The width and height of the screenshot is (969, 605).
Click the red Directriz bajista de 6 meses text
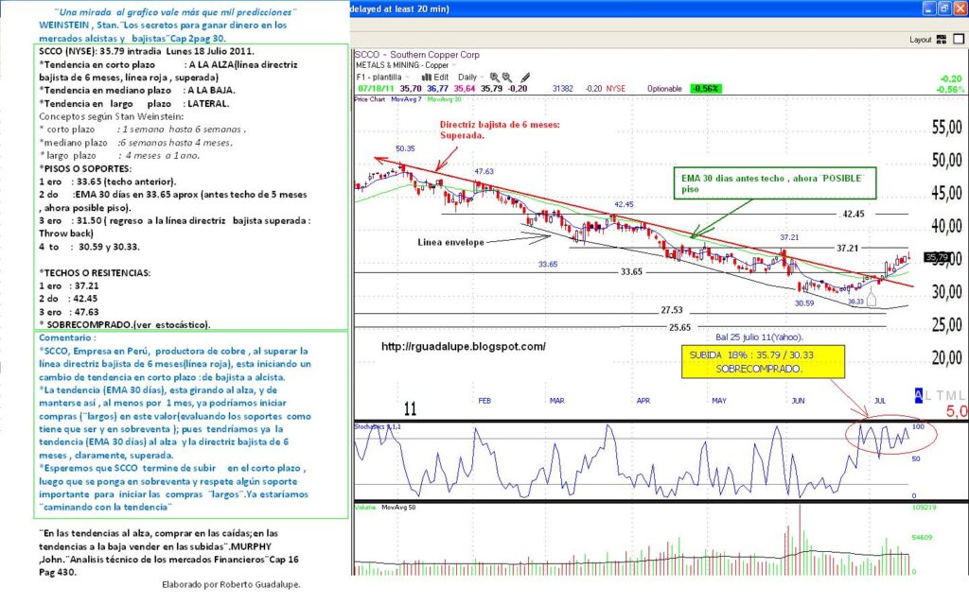point(500,129)
